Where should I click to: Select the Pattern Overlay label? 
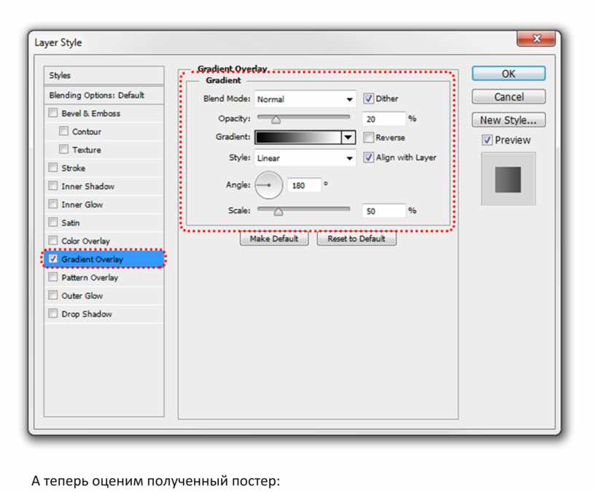click(x=90, y=278)
